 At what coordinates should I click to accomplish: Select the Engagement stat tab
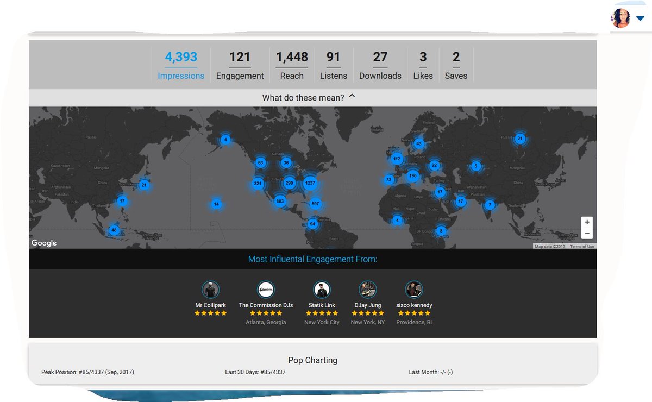pyautogui.click(x=240, y=65)
